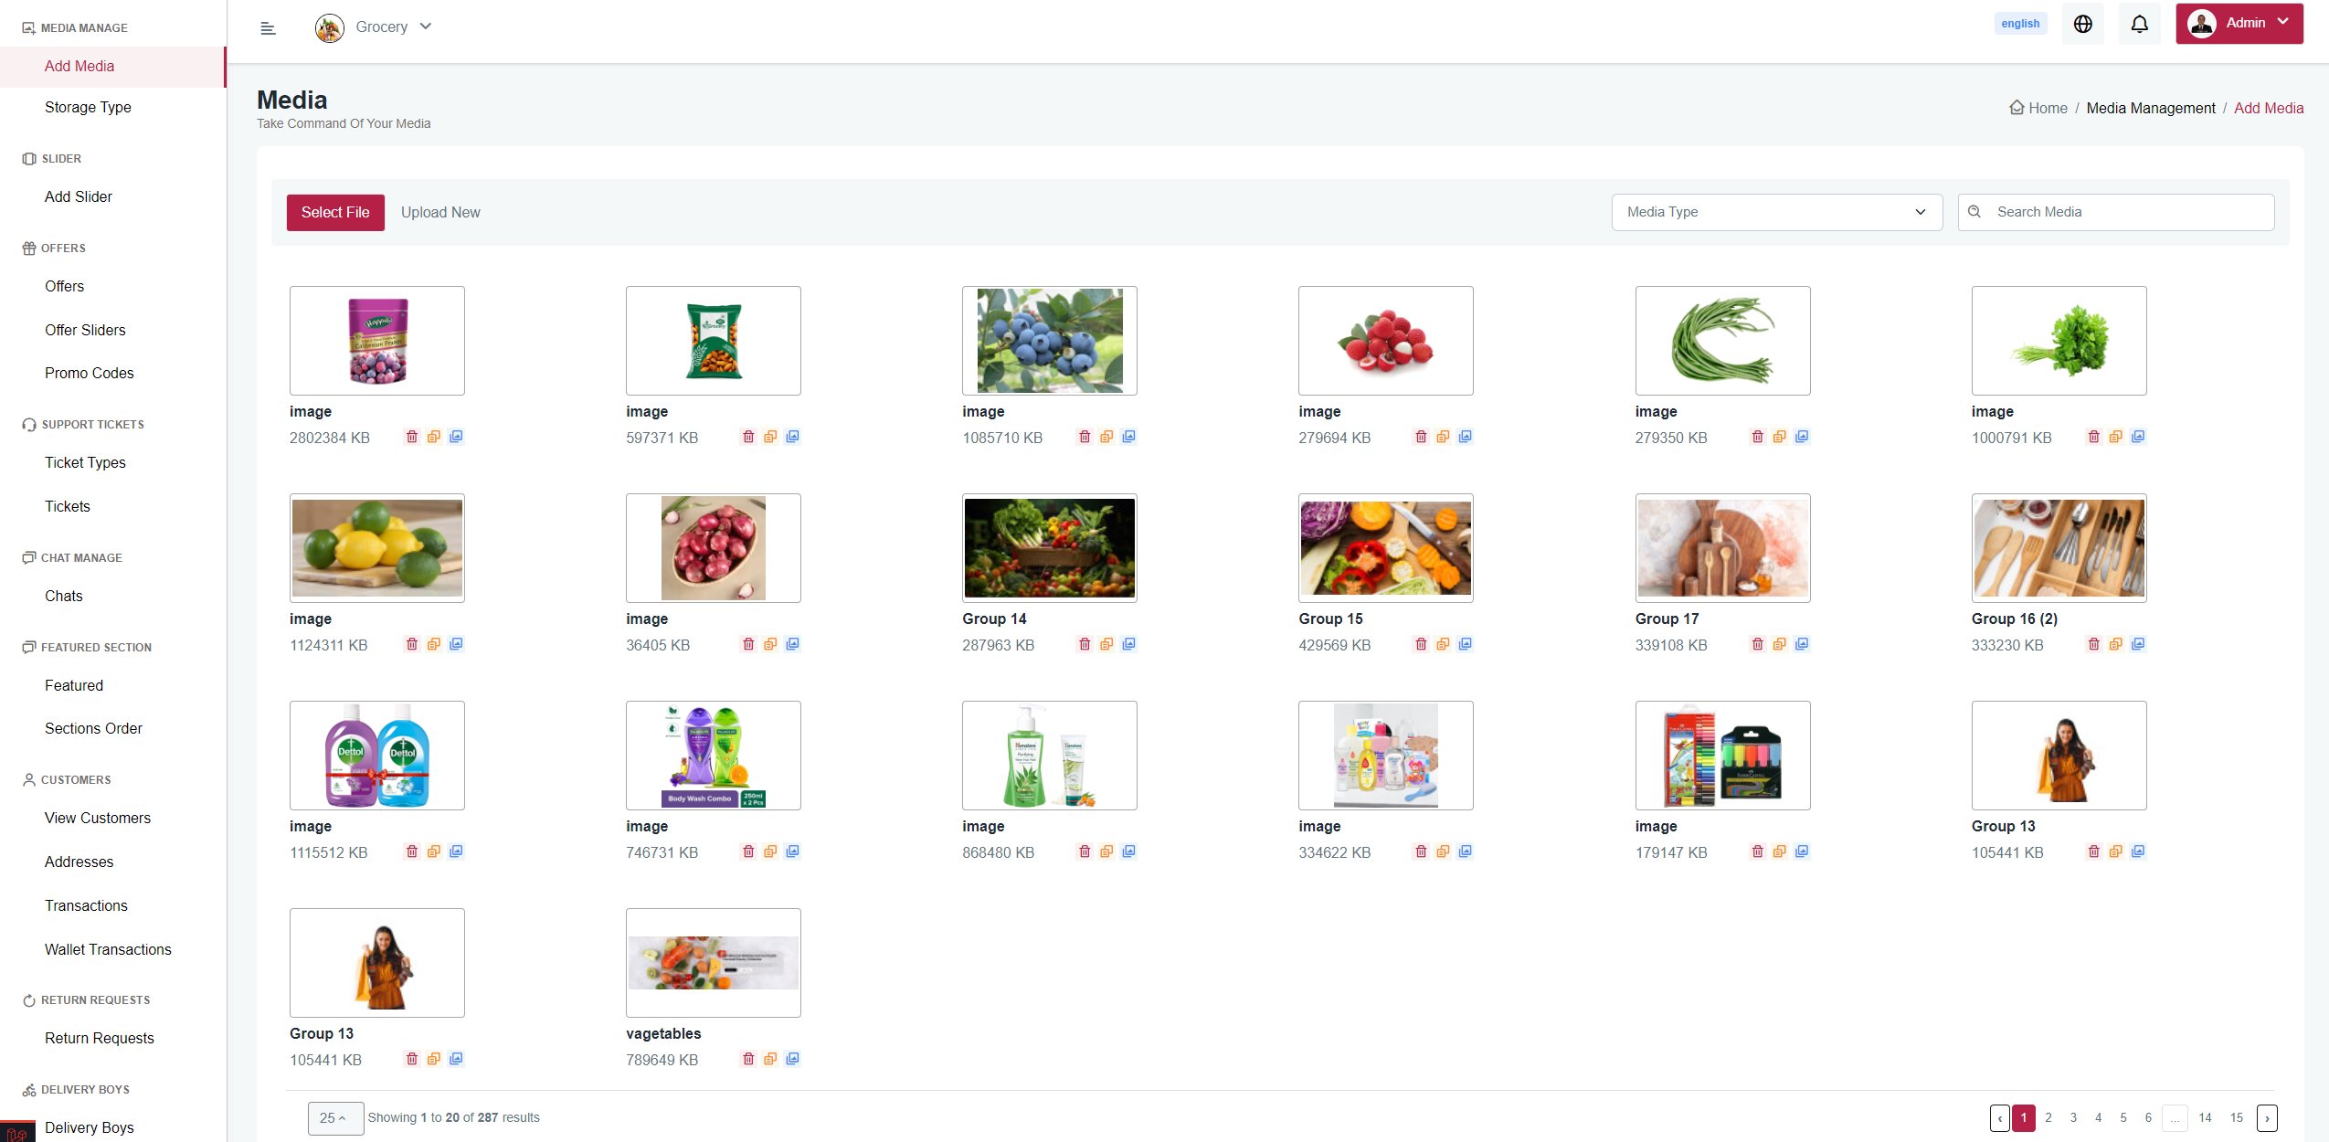Click the trash icon for vagetables
Screen dimensions: 2329x1142
748,1059
